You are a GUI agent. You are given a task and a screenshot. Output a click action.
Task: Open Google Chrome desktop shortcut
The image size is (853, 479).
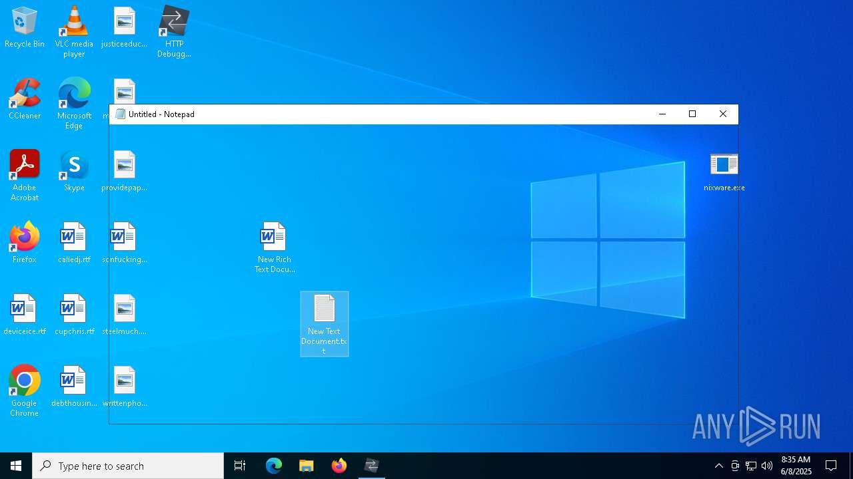click(25, 391)
